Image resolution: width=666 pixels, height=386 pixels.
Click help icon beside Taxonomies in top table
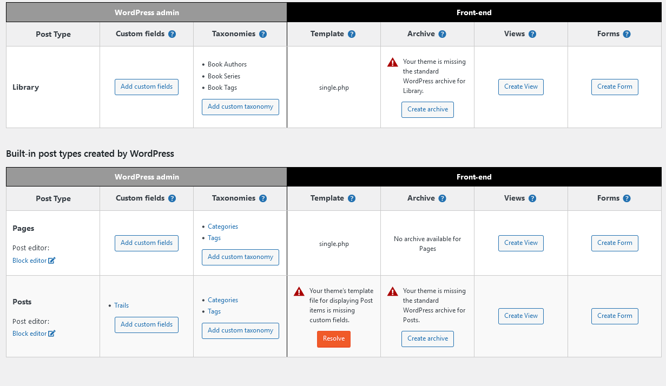(x=263, y=34)
